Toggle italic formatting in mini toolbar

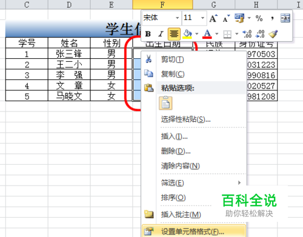[x=161, y=34]
